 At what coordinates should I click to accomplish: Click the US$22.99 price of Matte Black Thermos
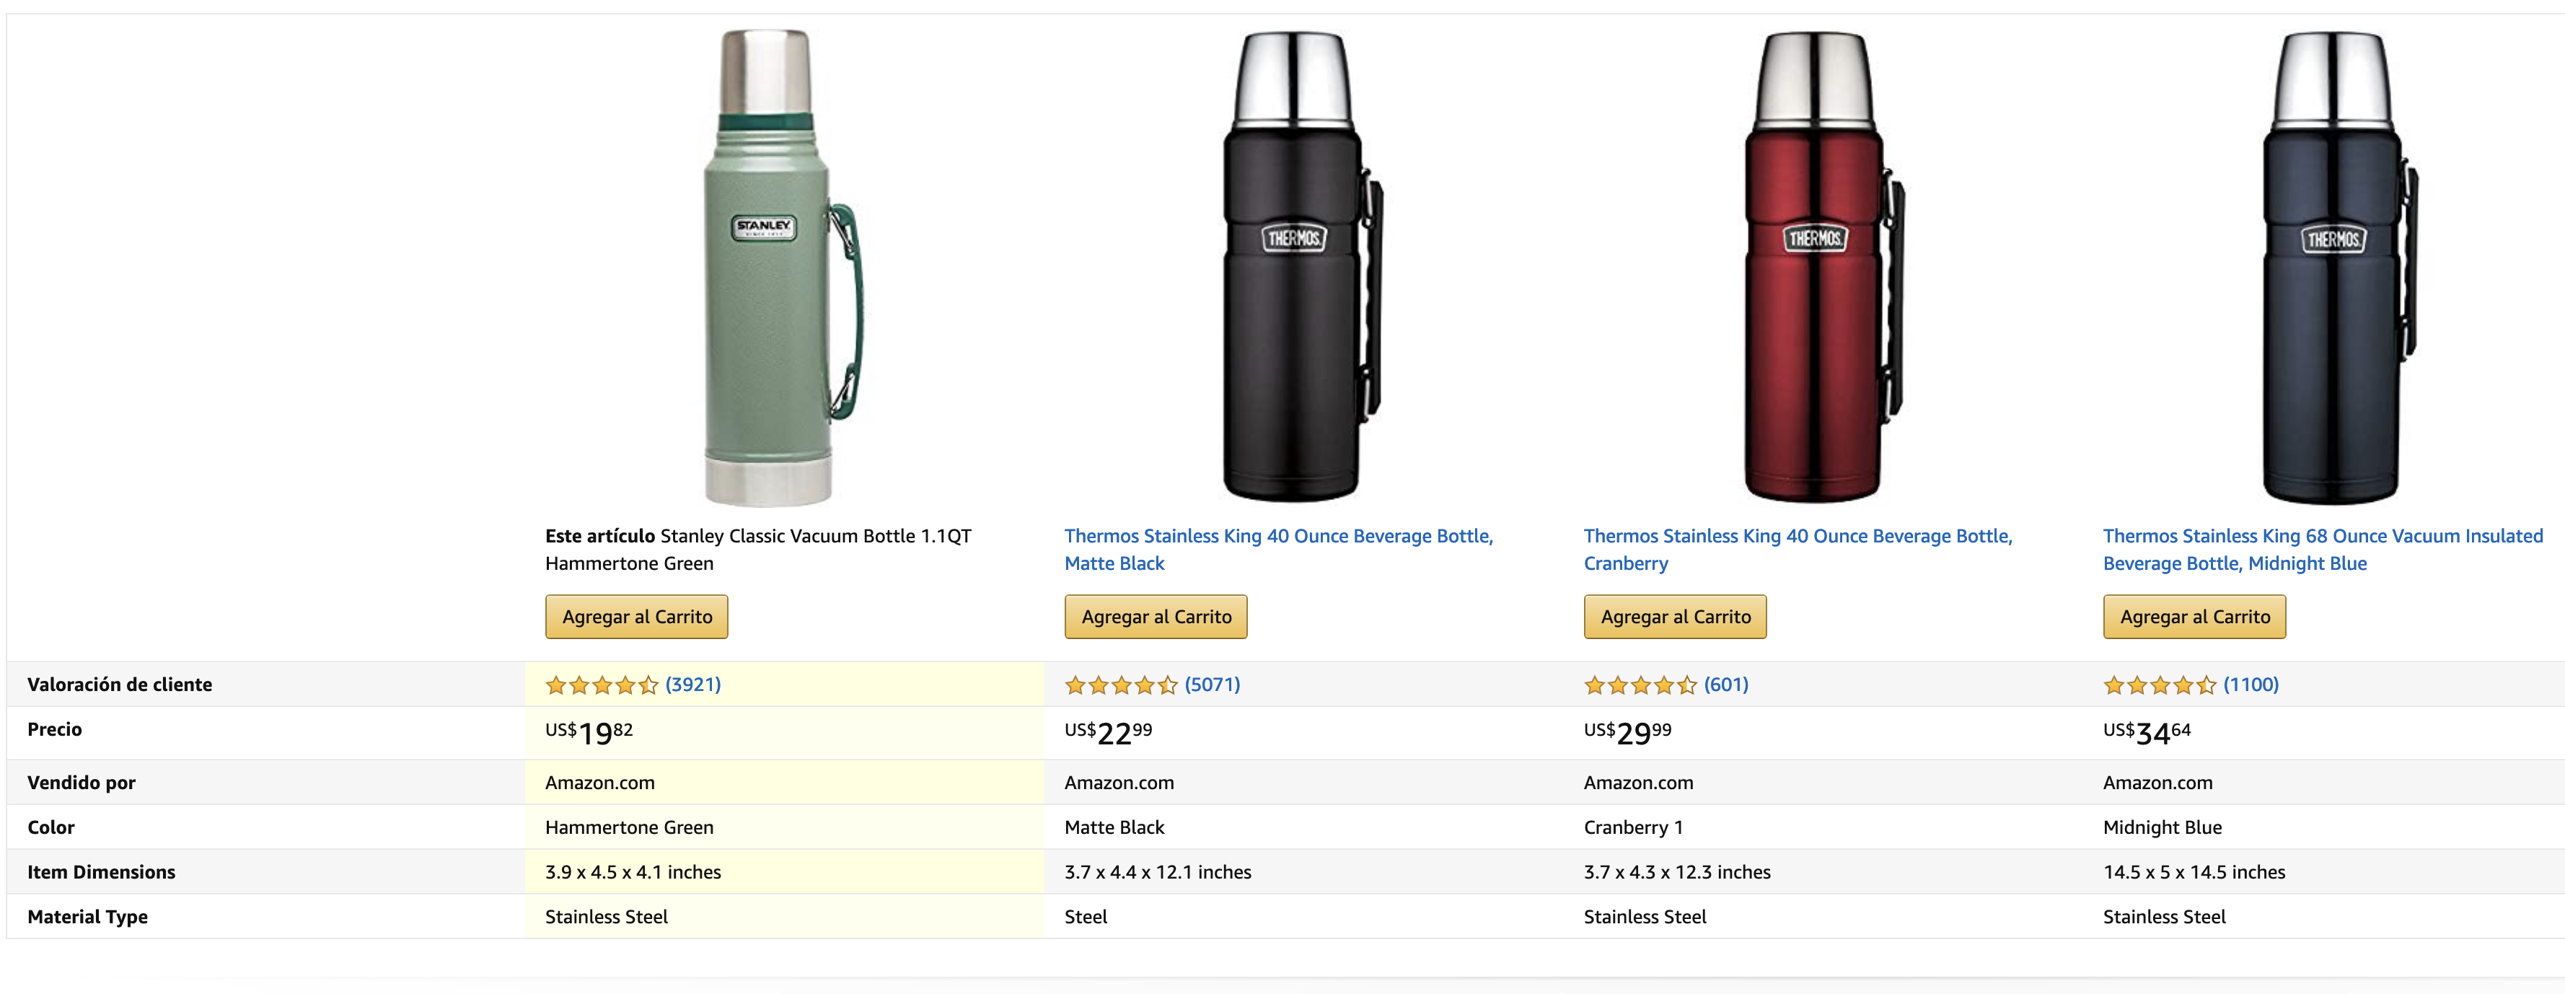[x=1108, y=733]
